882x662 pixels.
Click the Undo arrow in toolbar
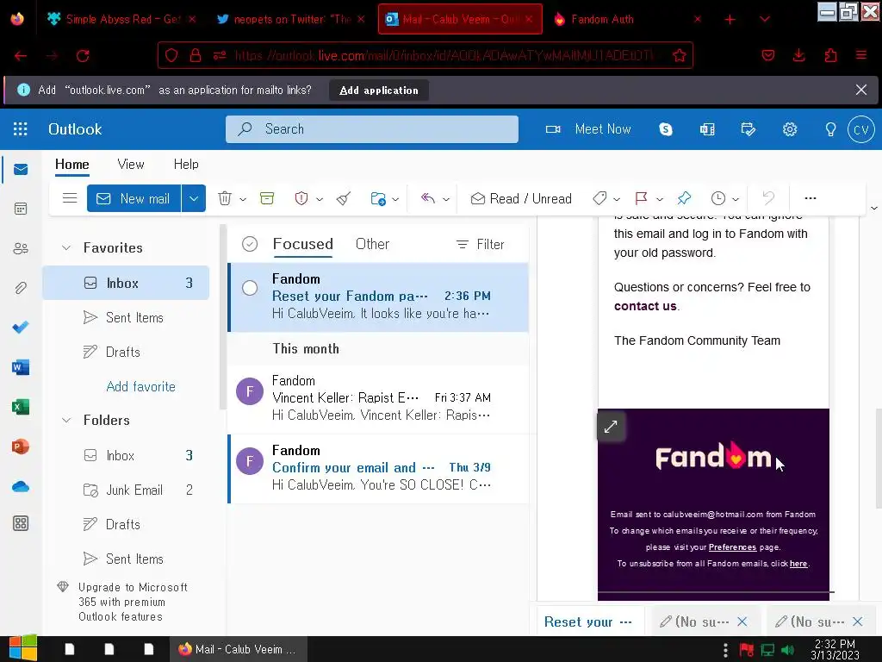(768, 198)
